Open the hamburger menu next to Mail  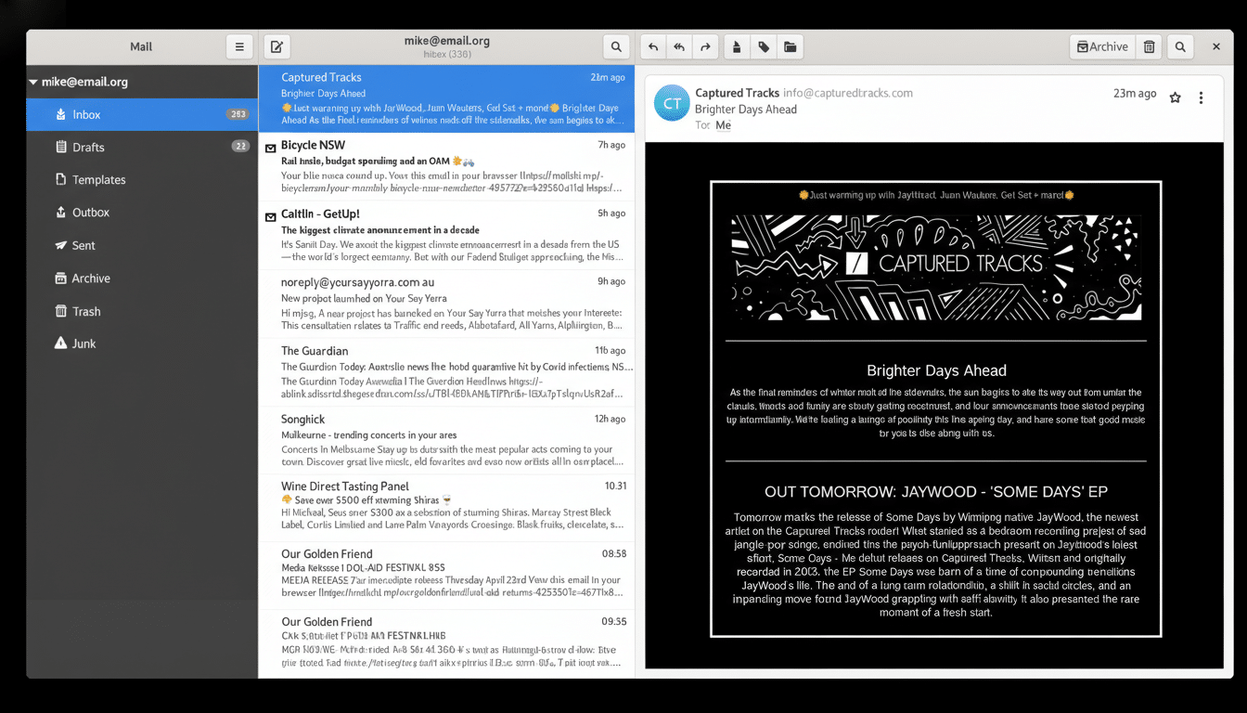point(239,45)
